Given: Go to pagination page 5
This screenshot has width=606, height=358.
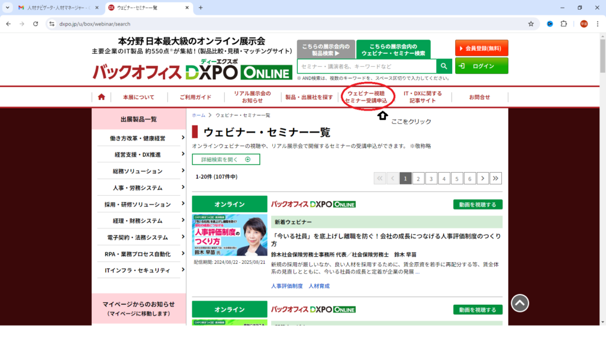Looking at the screenshot, I should pos(457,178).
